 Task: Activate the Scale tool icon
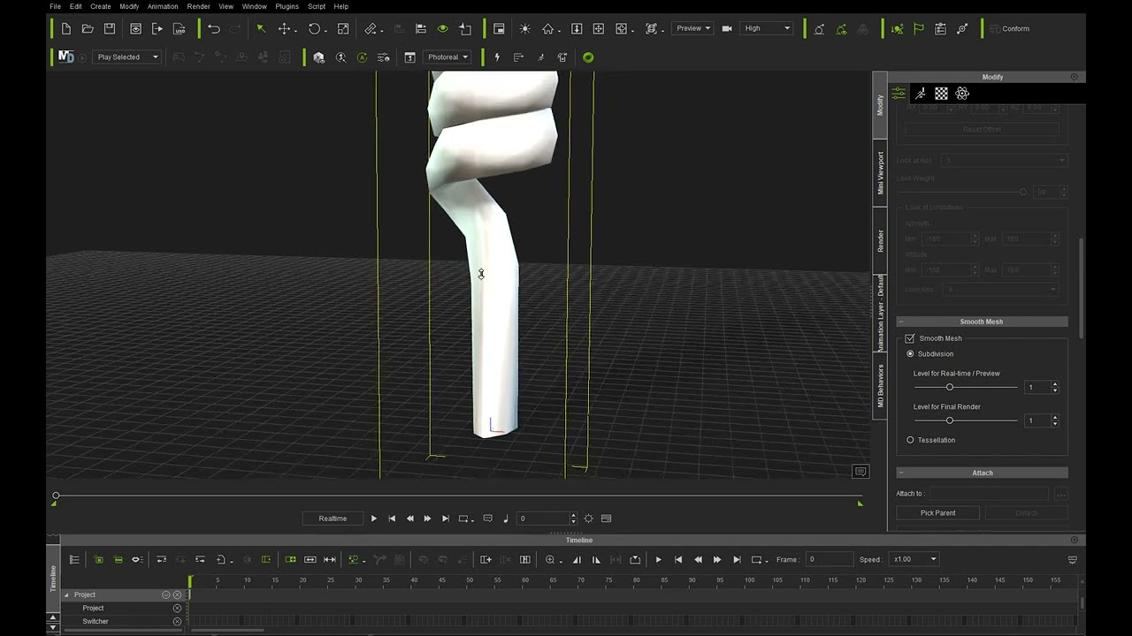(343, 28)
